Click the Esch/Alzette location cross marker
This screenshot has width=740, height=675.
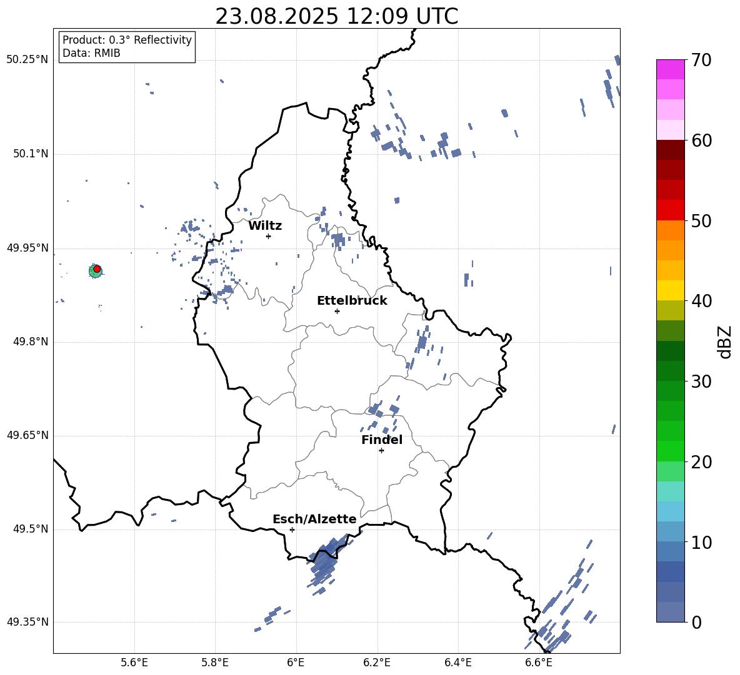(x=292, y=530)
